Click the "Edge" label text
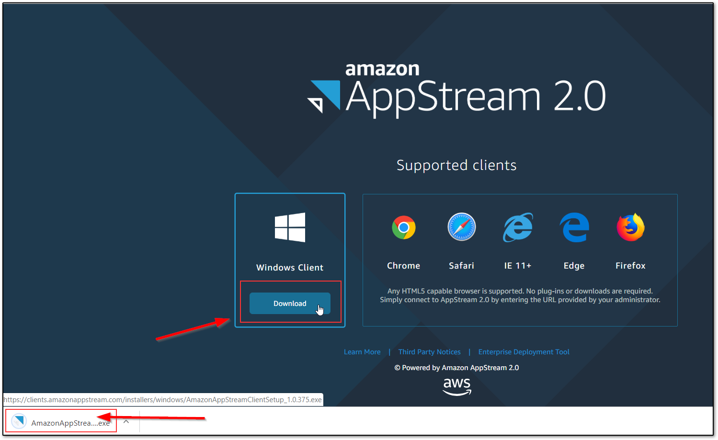Screen dimensions: 718x440 [574, 266]
